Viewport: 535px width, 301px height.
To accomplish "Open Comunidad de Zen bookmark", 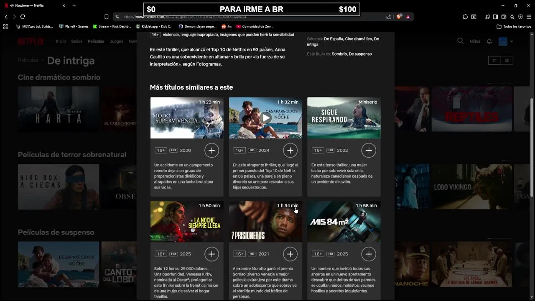I will (255, 26).
